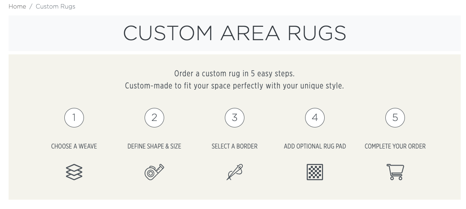Select the Choose a Weave label
Image resolution: width=466 pixels, height=209 pixels.
74,146
